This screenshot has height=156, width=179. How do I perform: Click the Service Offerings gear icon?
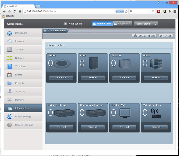tap(10, 125)
